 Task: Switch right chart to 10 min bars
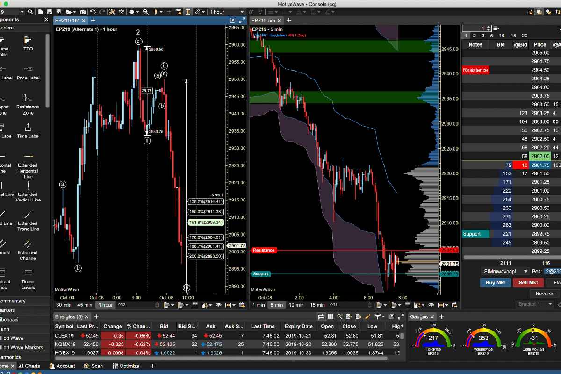tap(296, 305)
